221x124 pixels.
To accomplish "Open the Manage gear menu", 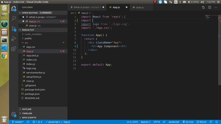I will (x=13, y=114).
